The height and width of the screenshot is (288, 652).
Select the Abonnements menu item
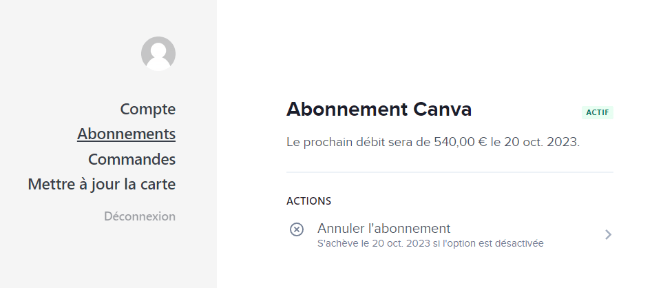(x=127, y=134)
